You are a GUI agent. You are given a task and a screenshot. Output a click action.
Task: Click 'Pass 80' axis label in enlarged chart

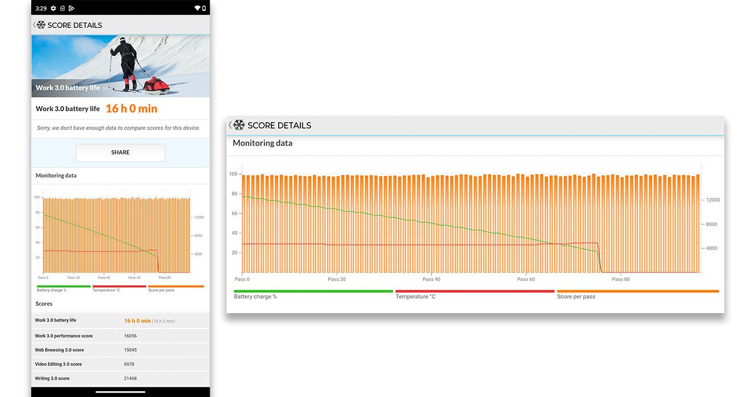620,279
